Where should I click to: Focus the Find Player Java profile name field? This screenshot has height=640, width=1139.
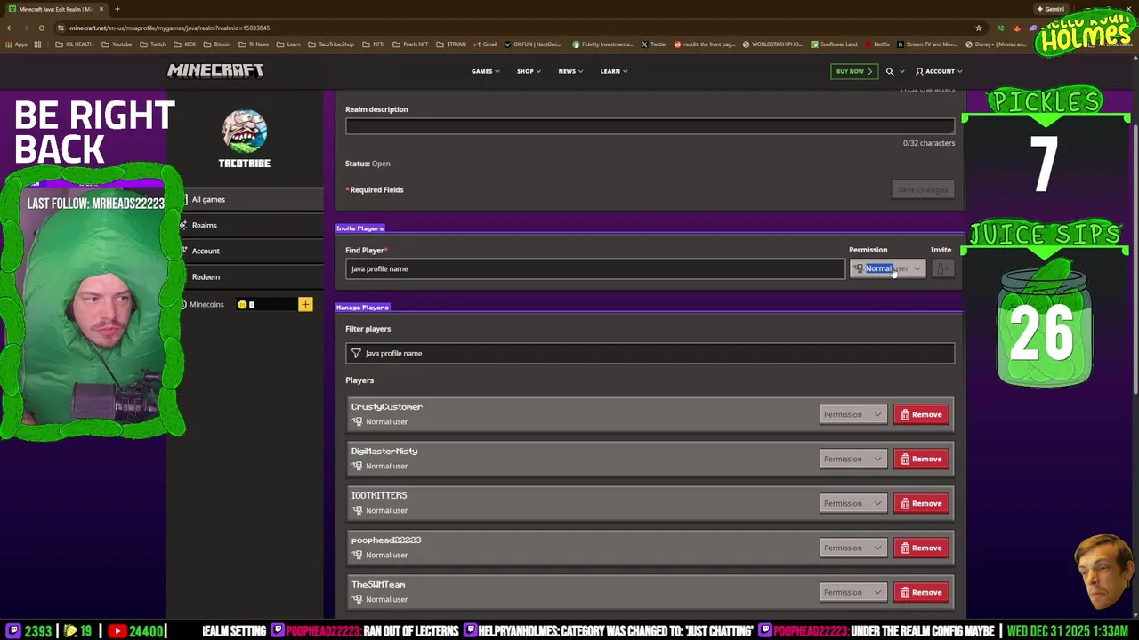click(x=595, y=268)
